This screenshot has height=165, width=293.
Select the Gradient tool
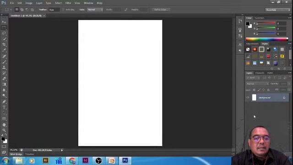pos(4,84)
